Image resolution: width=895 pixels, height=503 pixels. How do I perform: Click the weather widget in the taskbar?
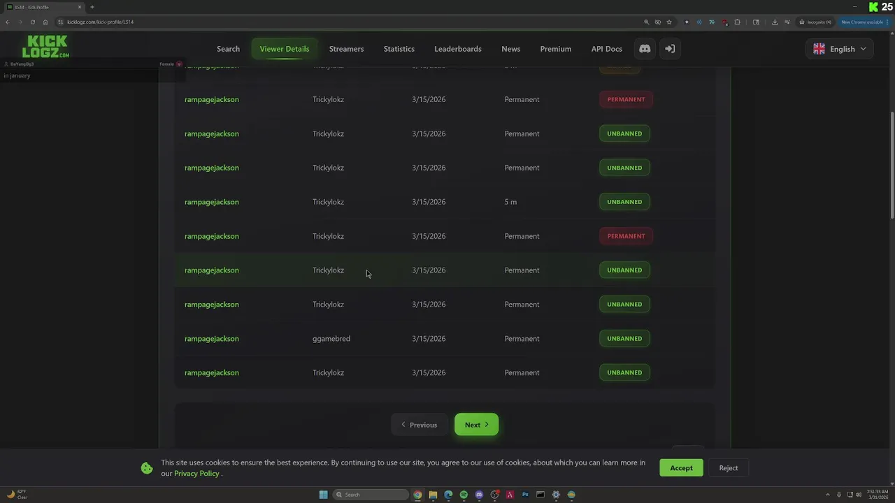(17, 495)
